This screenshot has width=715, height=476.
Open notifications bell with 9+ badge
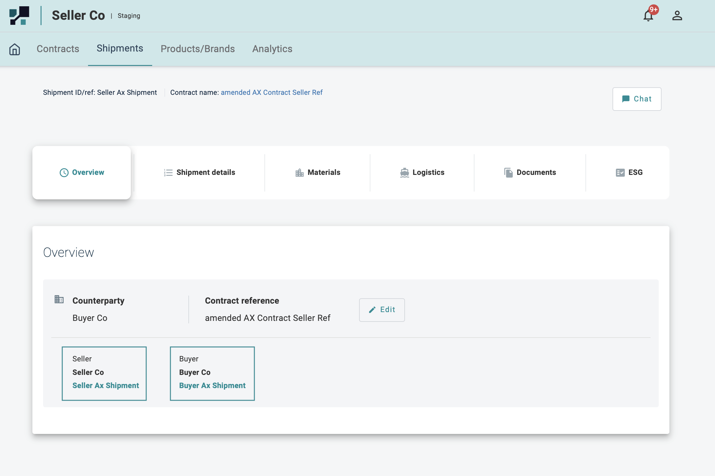[648, 16]
